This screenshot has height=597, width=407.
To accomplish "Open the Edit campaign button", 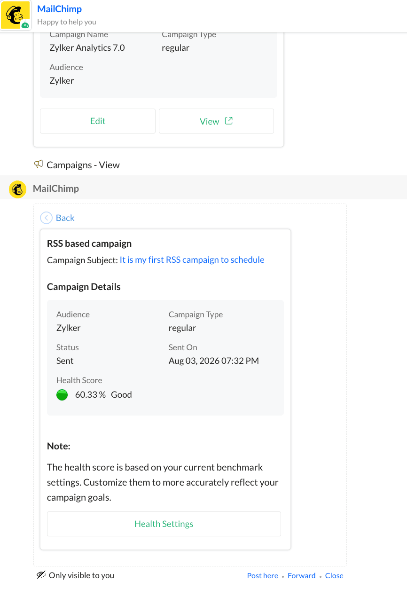I will [x=98, y=121].
